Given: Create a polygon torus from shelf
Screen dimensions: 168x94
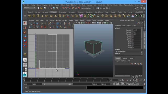Looking at the screenshot, I should click(51, 16).
